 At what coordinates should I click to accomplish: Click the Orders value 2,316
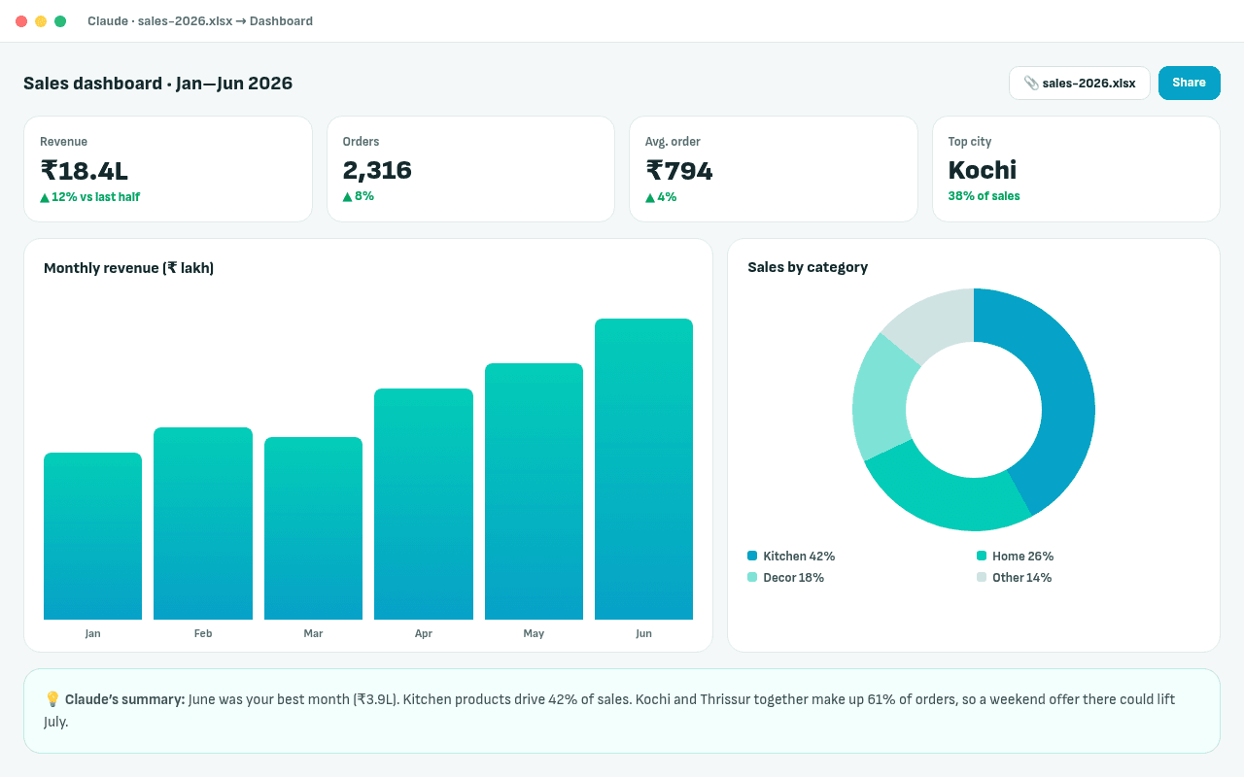coord(377,171)
